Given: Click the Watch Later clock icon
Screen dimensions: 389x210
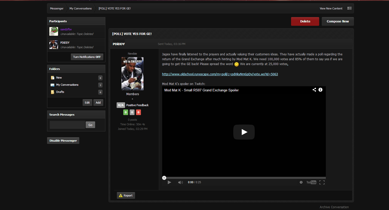Looking at the screenshot, I should (x=301, y=182).
